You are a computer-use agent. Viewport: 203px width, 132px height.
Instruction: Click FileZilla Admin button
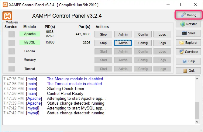123,51
